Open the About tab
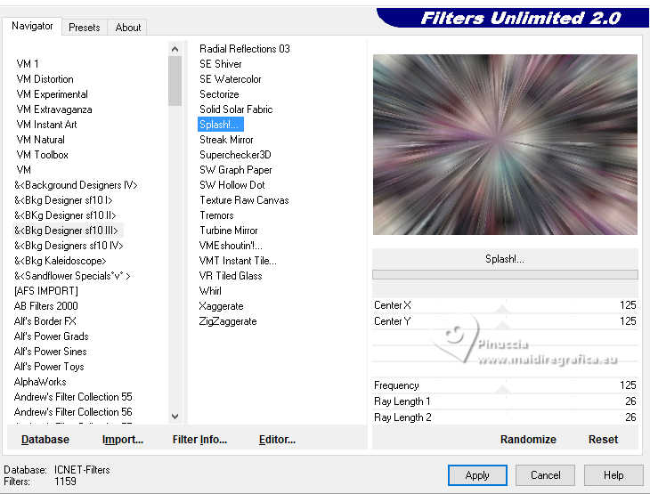 [127, 28]
